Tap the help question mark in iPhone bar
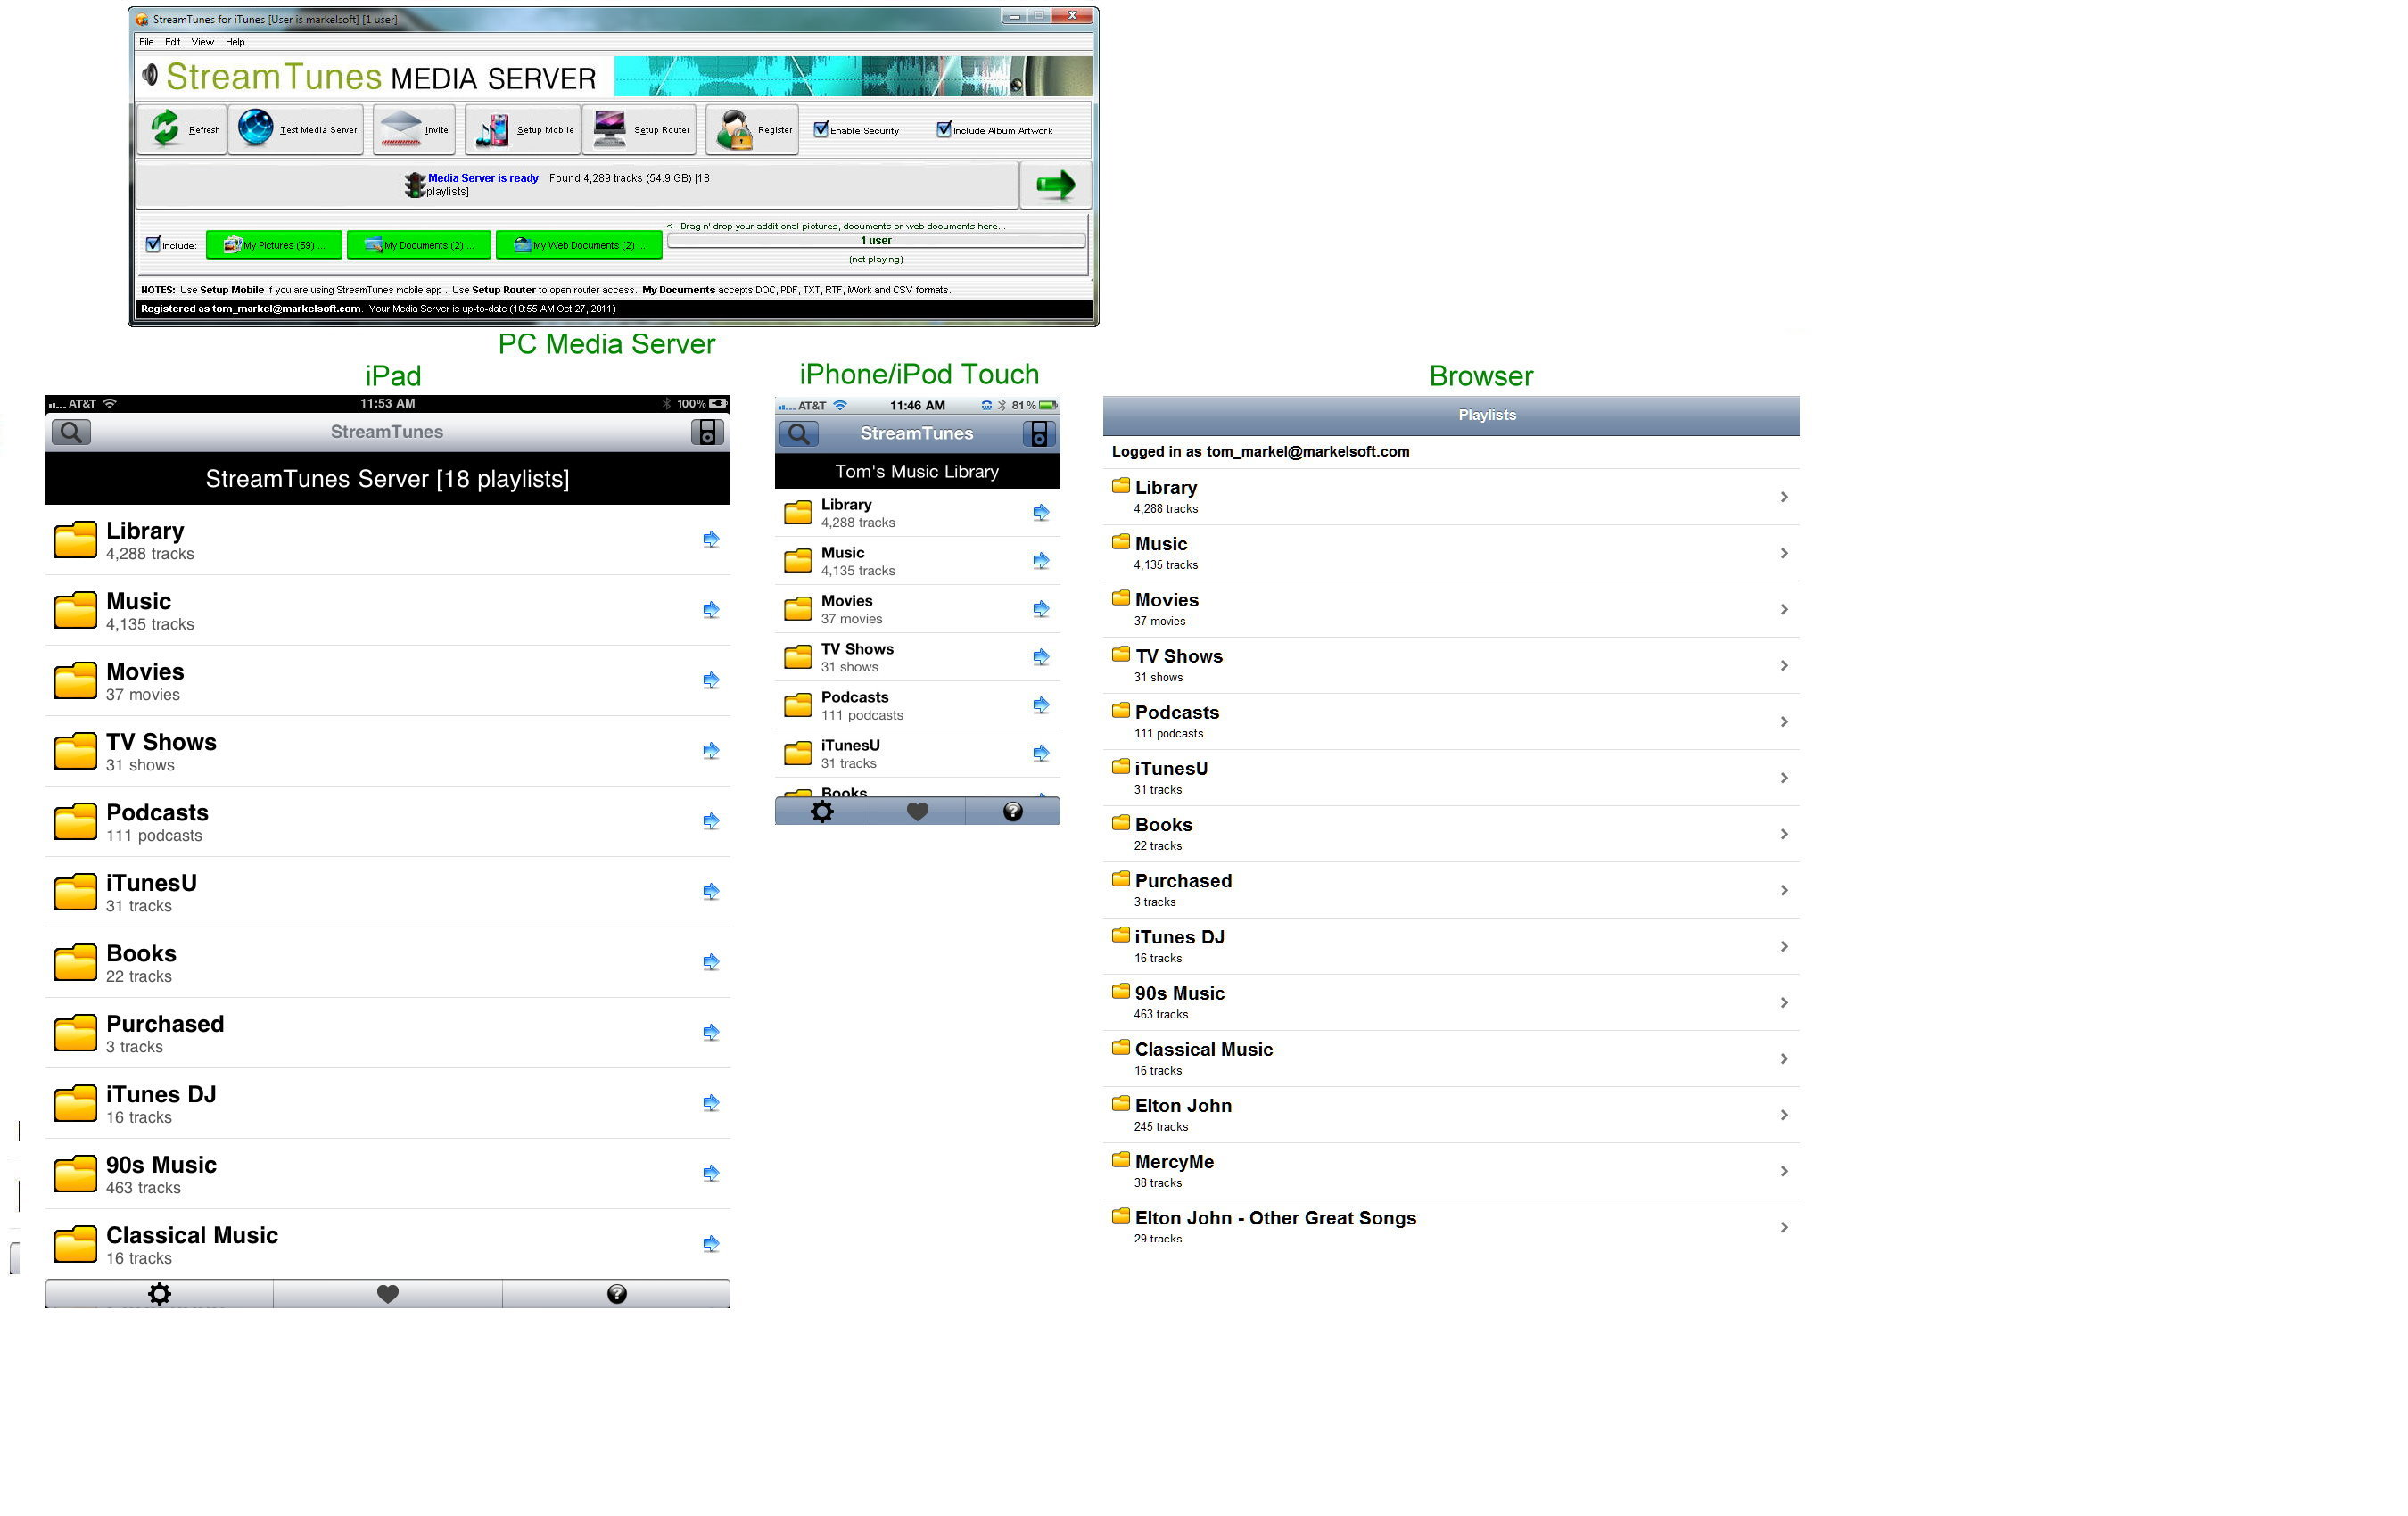 1012,811
